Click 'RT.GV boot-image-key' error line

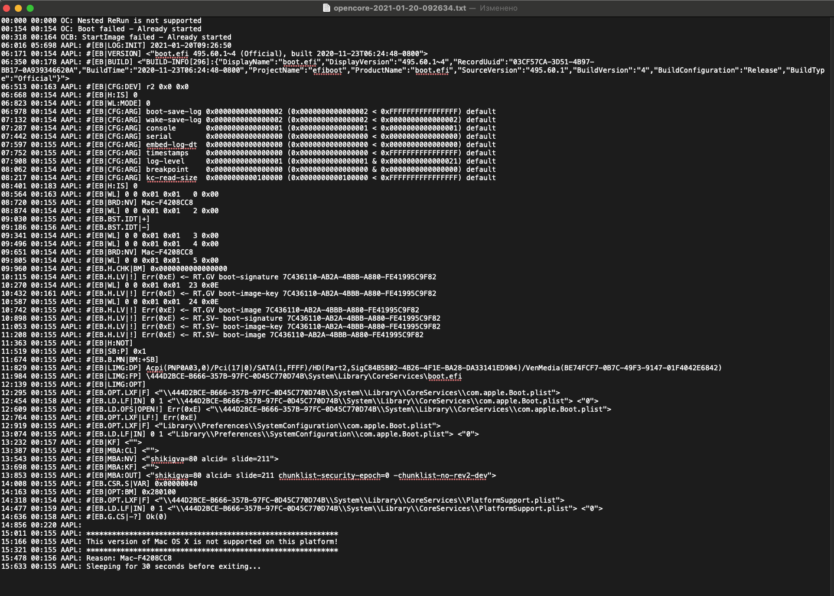pyautogui.click(x=219, y=294)
